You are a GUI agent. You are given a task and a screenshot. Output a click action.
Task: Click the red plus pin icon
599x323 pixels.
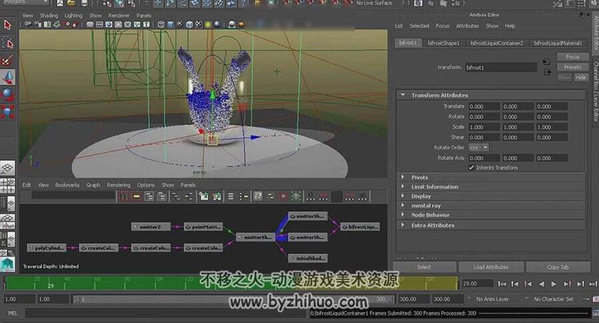point(283,196)
